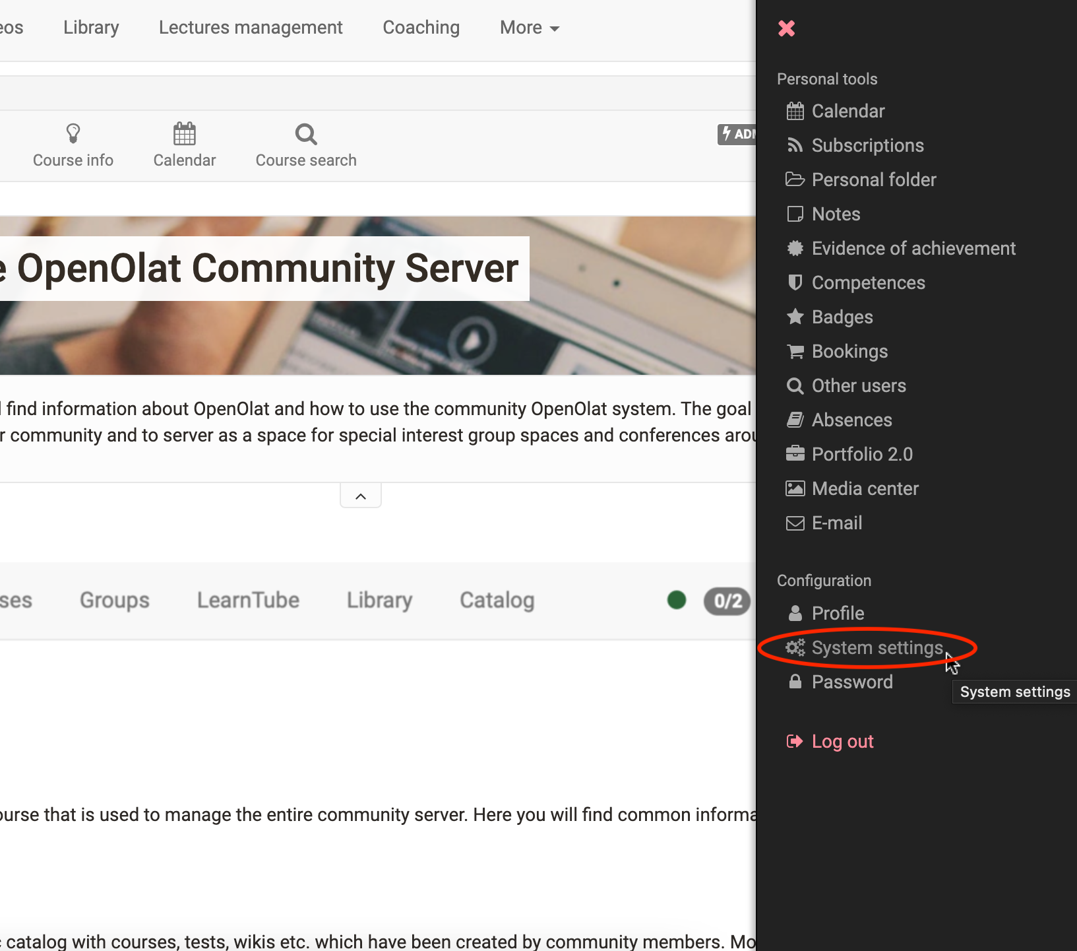
Task: Open Absences link text
Action: tap(851, 420)
